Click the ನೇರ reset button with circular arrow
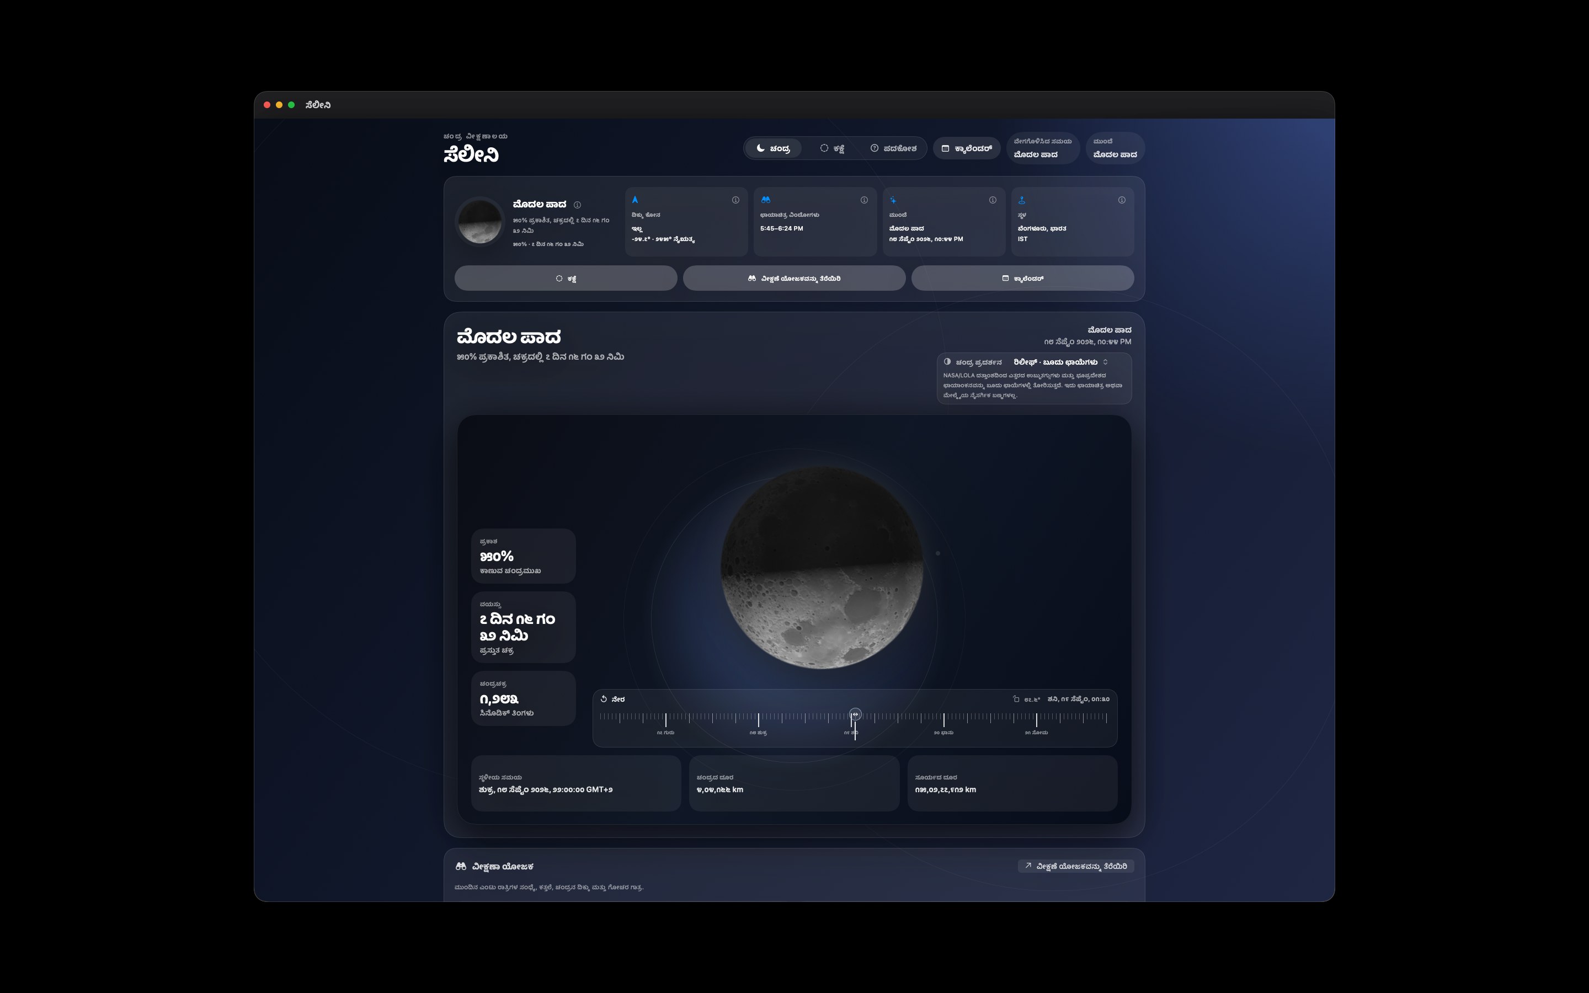Screen dimensions: 1589x993 (x=612, y=700)
